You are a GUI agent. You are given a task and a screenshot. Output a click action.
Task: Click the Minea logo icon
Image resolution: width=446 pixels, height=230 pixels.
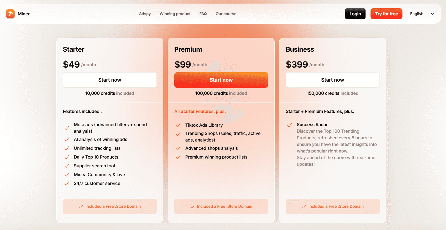pyautogui.click(x=10, y=14)
